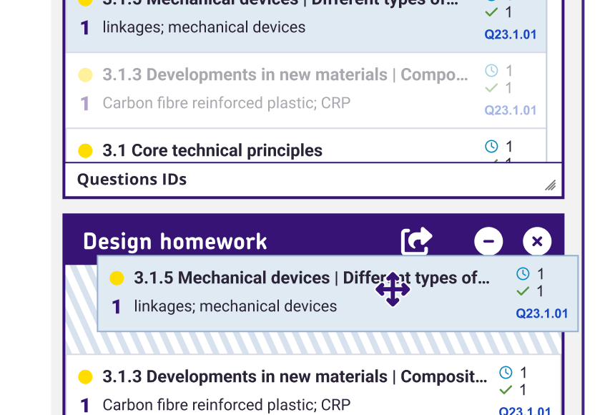Click the share icon in Design homework header
615x415 pixels.
pyautogui.click(x=416, y=241)
